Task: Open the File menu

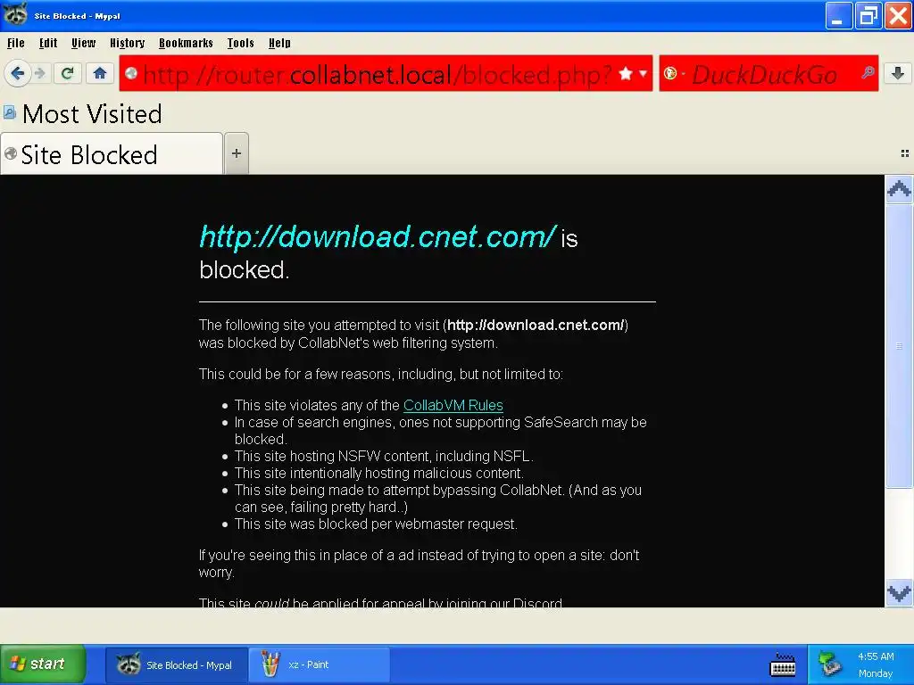Action: pos(16,43)
